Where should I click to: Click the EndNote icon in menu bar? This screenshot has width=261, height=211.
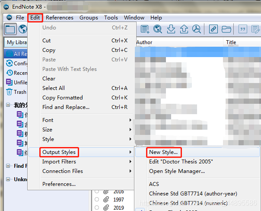click(x=10, y=17)
